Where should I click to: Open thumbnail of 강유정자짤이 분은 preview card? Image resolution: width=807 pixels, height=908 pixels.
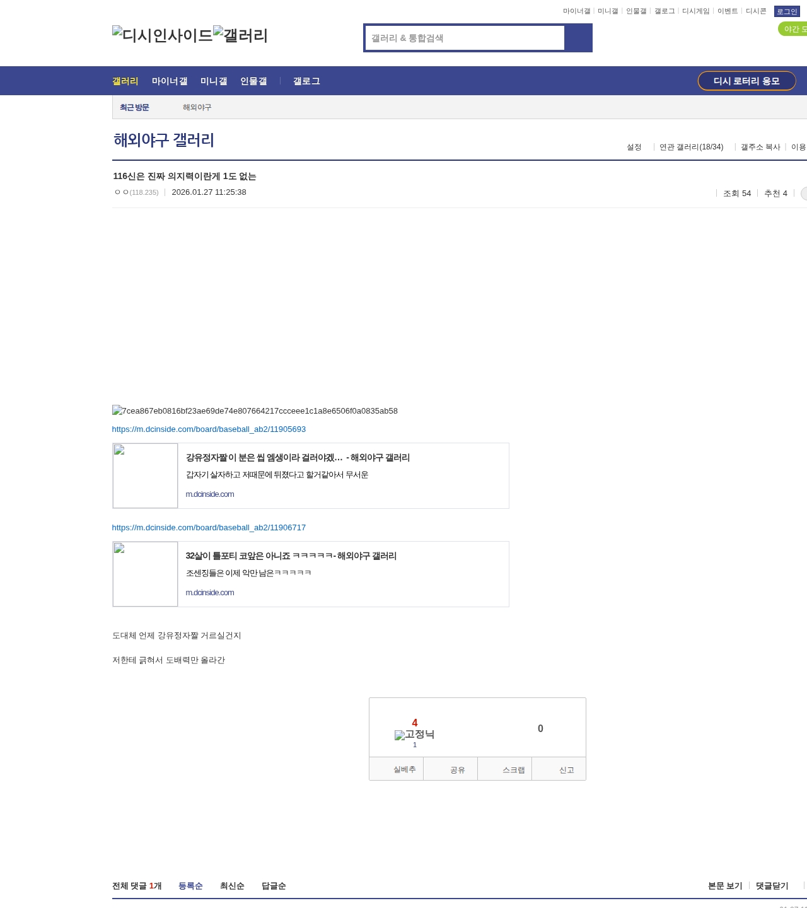pos(145,475)
